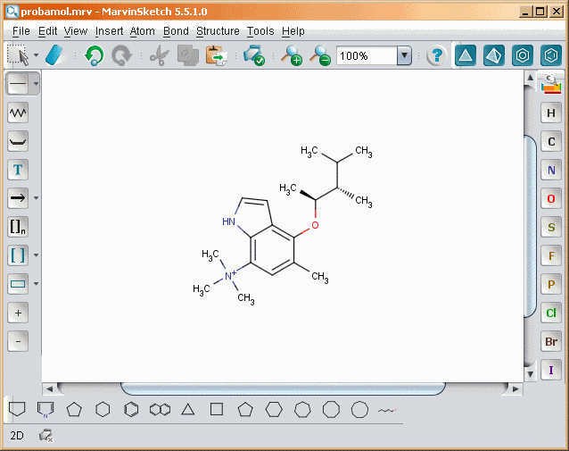The height and width of the screenshot is (451, 569).
Task: Select the Text tool
Action: 18,170
